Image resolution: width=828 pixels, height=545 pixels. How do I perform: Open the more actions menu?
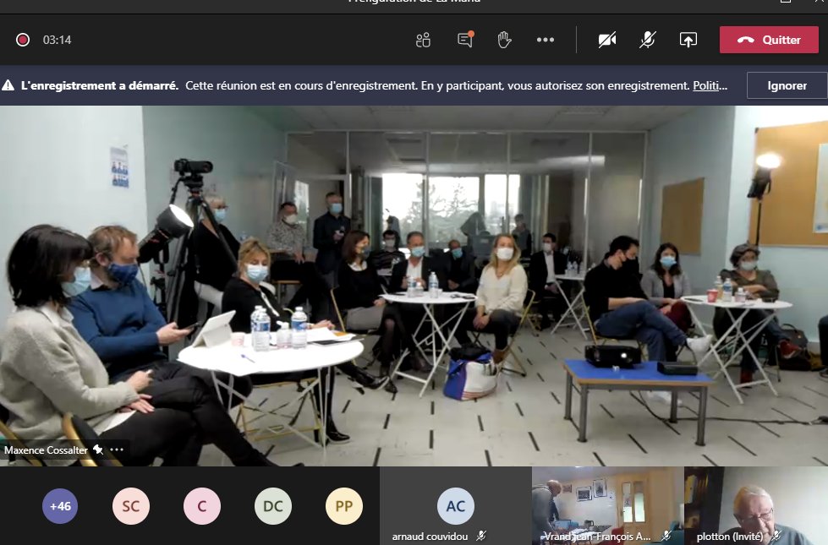pos(545,39)
